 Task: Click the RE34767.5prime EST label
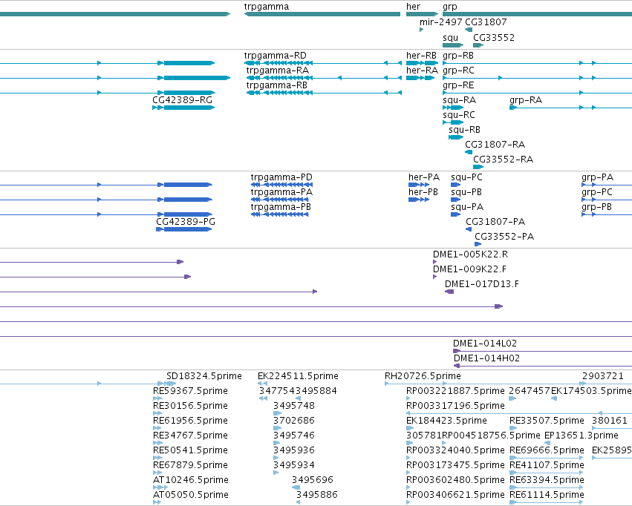[190, 436]
